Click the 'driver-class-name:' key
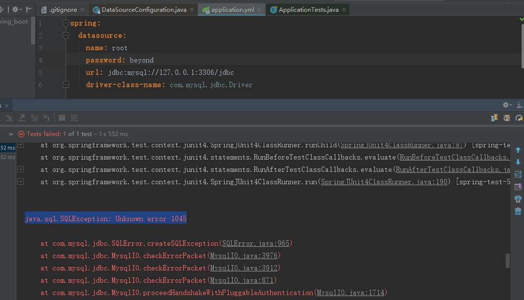Image resolution: width=524 pixels, height=300 pixels. pyautogui.click(x=125, y=85)
